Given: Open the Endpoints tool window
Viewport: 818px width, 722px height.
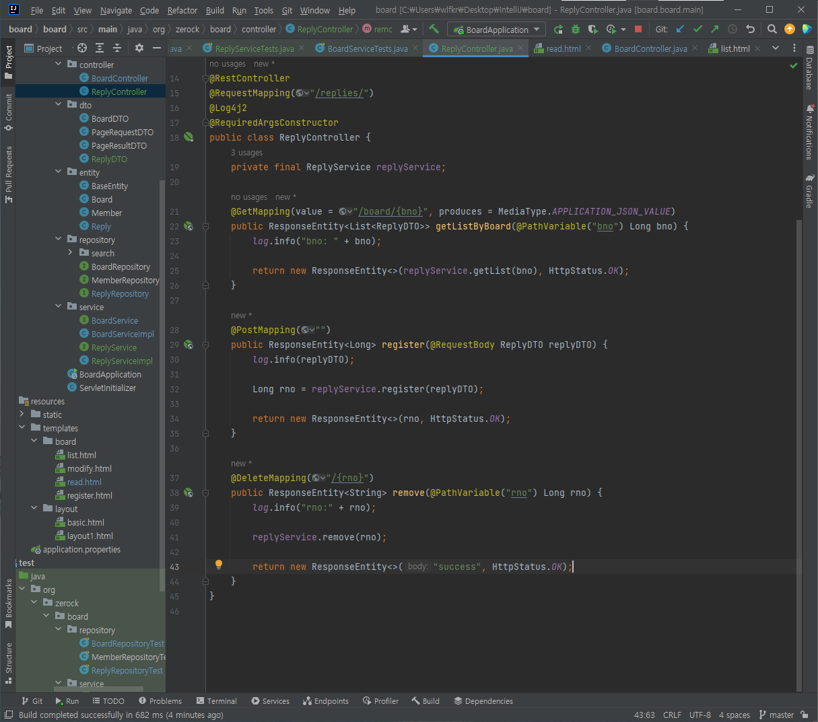Looking at the screenshot, I should [326, 700].
